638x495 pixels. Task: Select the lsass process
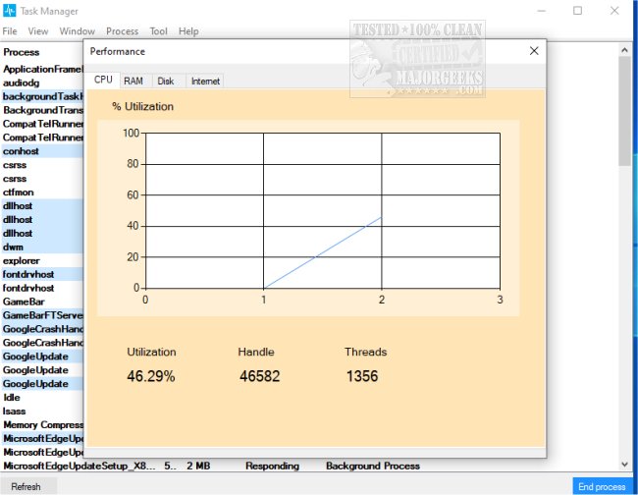42,412
